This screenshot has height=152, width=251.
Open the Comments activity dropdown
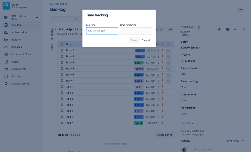235,141
